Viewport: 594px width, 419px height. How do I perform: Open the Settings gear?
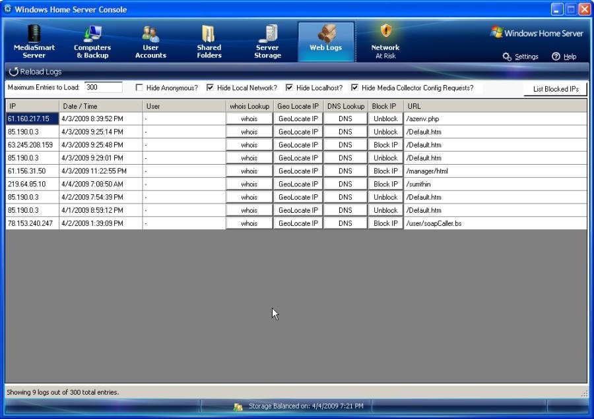tap(521, 57)
